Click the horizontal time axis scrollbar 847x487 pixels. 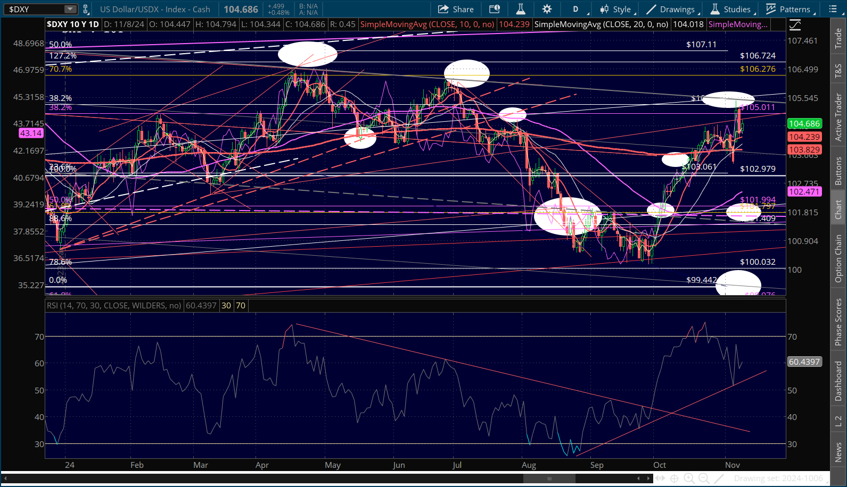549,478
